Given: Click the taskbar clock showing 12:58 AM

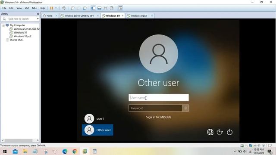Looking at the screenshot, I should click(259, 151).
